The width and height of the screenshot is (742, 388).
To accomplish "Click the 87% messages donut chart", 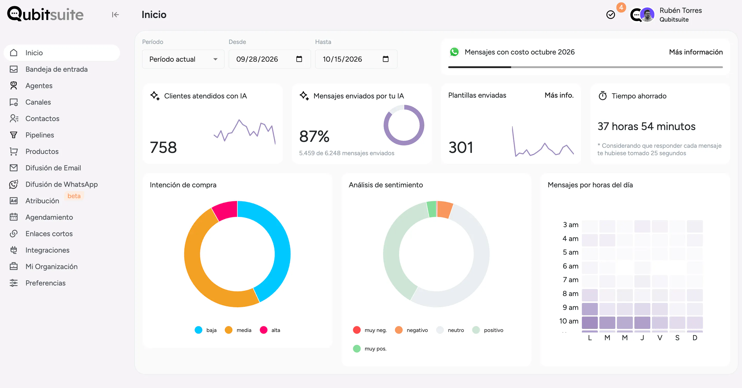I will pyautogui.click(x=404, y=125).
